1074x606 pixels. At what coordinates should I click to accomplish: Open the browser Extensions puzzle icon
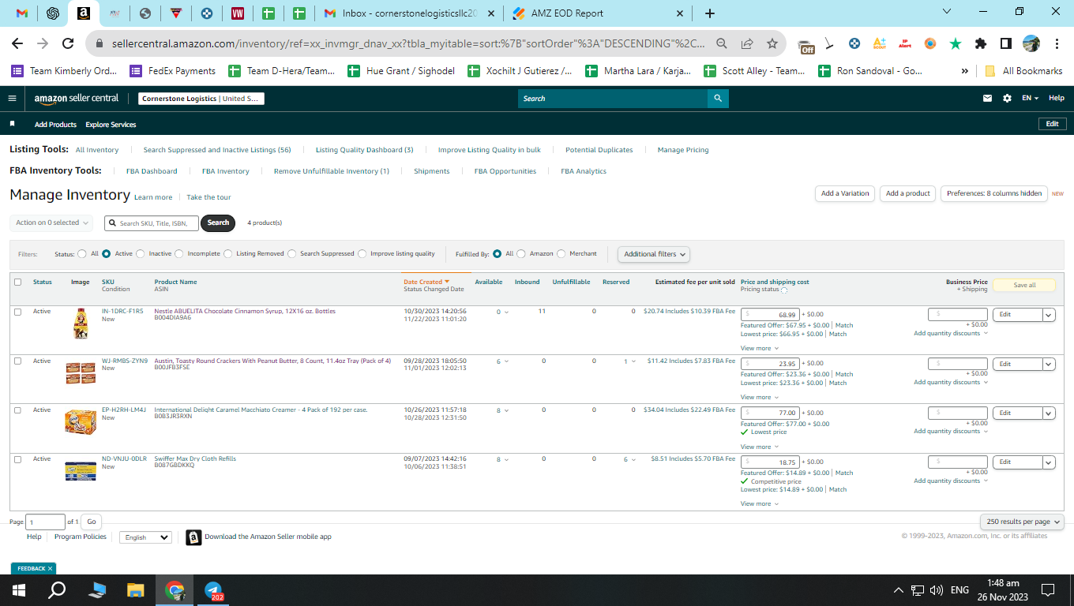981,44
